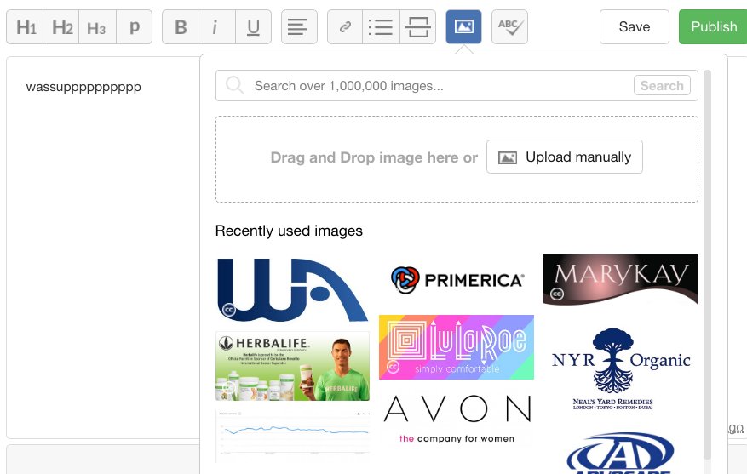This screenshot has width=747, height=474.
Task: Click the drag and drop upload area
Action: pyautogui.click(x=457, y=159)
